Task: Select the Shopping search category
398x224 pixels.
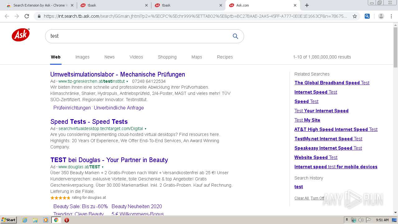Action: coord(167,57)
